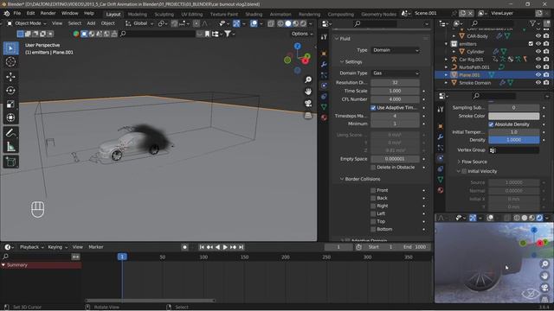Toggle the Absolute Density checkbox
Screen dimensions: 554x311
tap(491, 124)
